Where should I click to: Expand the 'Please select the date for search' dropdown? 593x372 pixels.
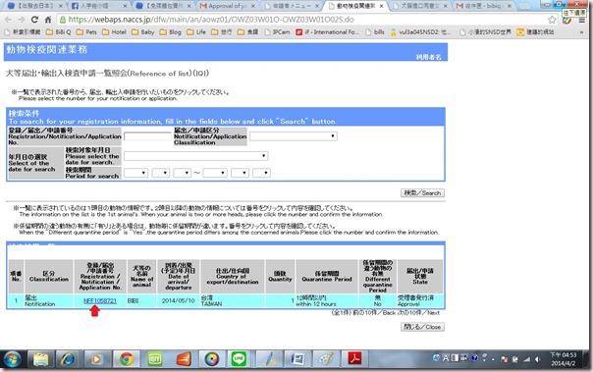(196, 156)
